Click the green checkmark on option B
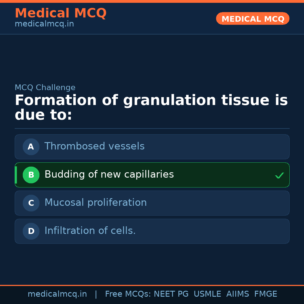Screen dimensions: 304x304 coord(279,176)
